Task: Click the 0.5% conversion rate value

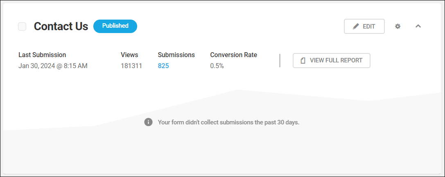Action: coord(217,66)
